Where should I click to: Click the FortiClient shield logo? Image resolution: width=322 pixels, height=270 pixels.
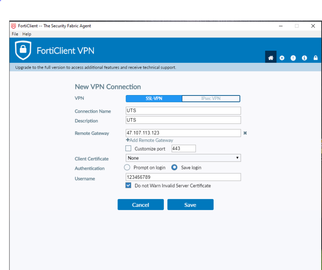click(x=23, y=50)
